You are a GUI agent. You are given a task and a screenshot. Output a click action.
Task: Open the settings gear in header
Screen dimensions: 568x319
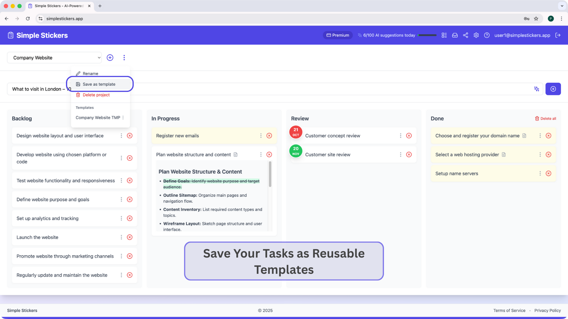point(476,35)
